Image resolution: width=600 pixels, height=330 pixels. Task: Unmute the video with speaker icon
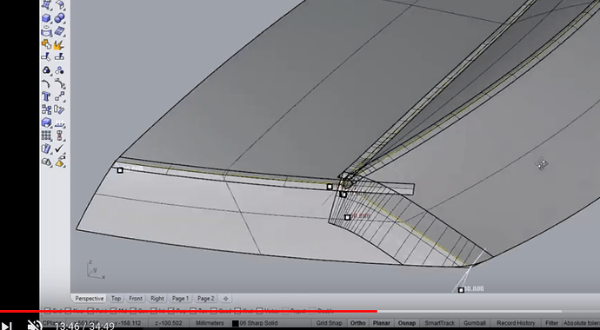(x=35, y=325)
